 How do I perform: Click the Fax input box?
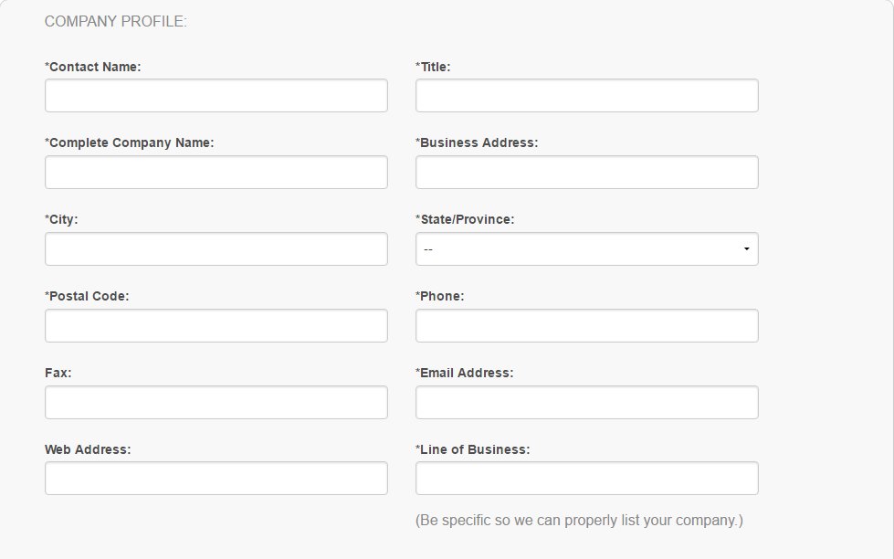click(216, 403)
